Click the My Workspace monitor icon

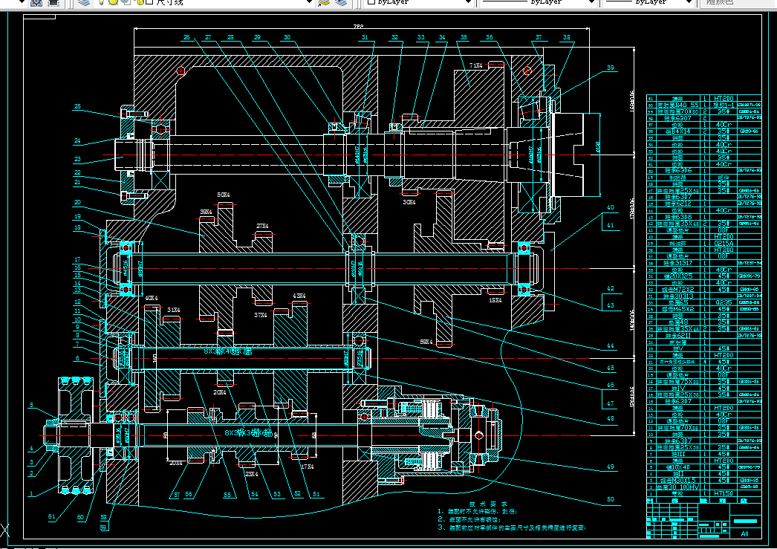tap(53, 2)
